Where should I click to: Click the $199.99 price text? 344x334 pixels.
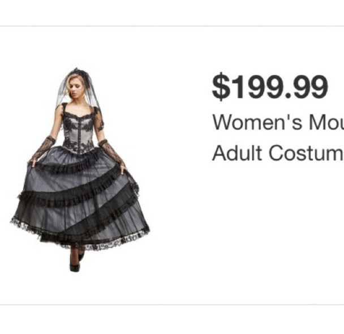point(270,87)
